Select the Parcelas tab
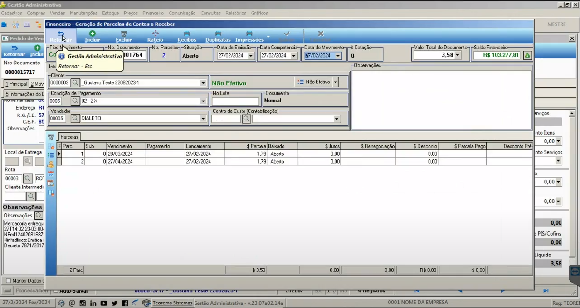Screen dimensions: 580x308 (x=69, y=137)
